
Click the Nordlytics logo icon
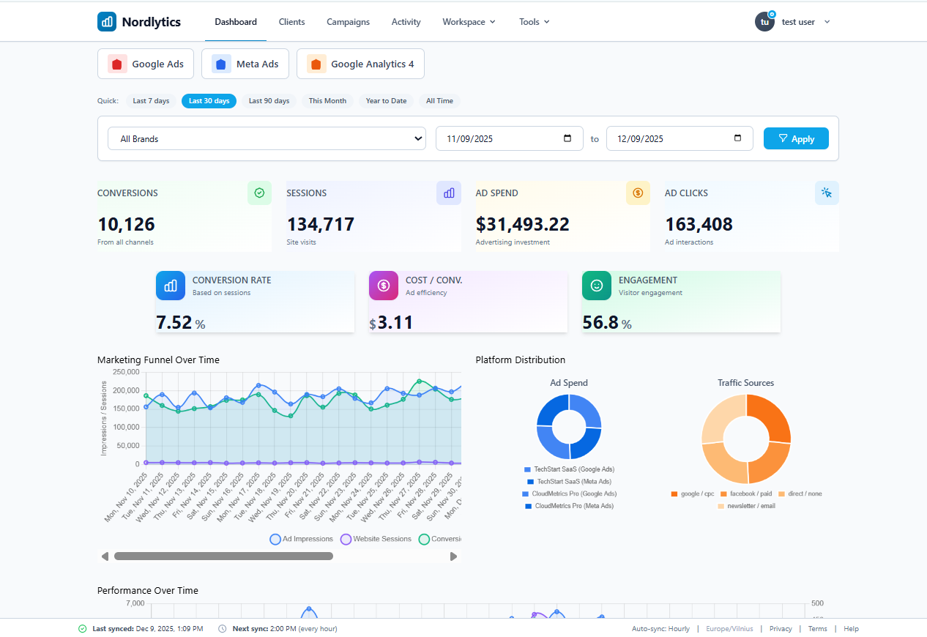tap(107, 21)
